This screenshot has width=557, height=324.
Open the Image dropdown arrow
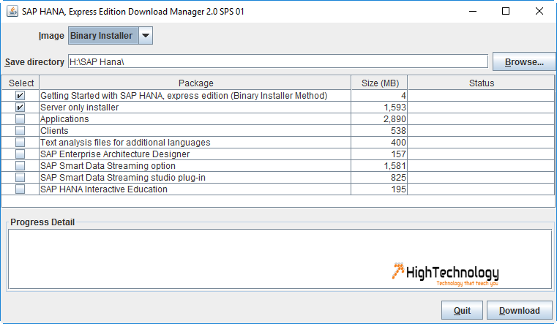[146, 36]
